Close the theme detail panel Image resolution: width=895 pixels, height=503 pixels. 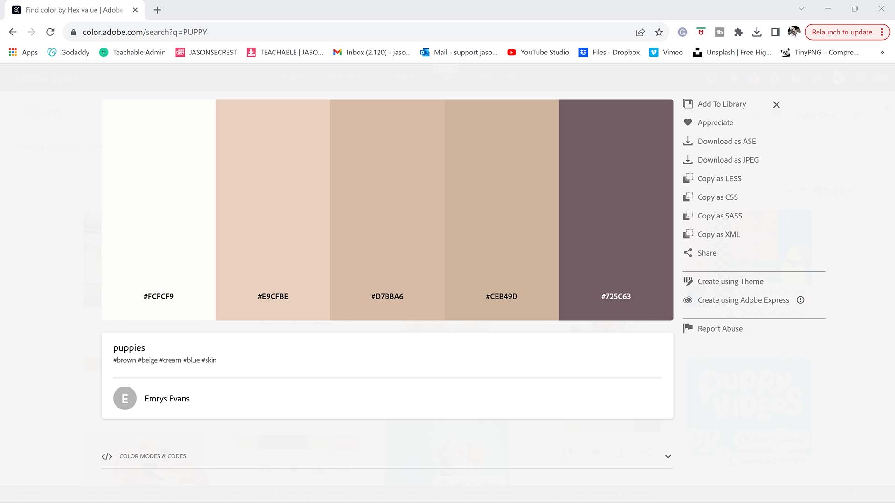point(776,105)
